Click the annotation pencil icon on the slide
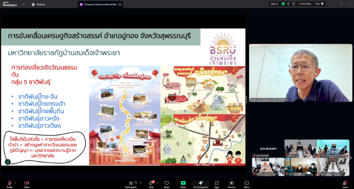Screen dimensions: 354x189 (x=8, y=162)
